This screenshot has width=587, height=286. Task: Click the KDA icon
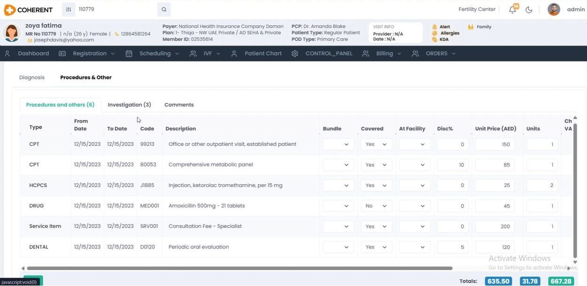(x=434, y=39)
